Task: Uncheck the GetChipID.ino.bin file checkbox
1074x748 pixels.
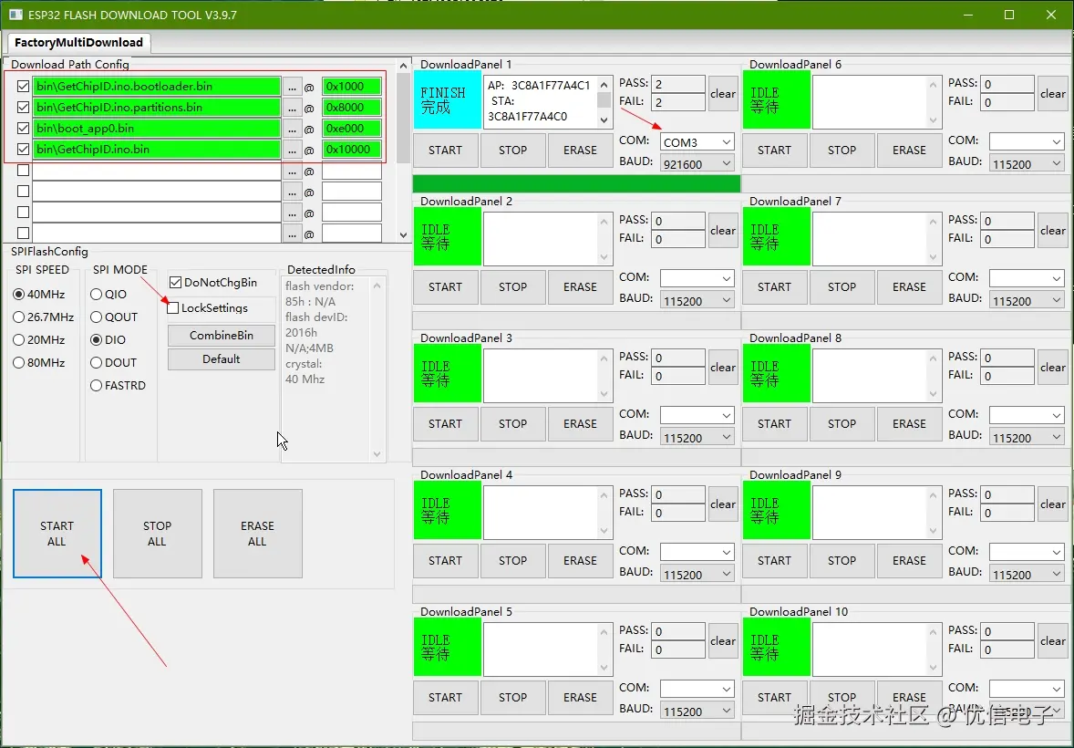Action: pyautogui.click(x=24, y=149)
